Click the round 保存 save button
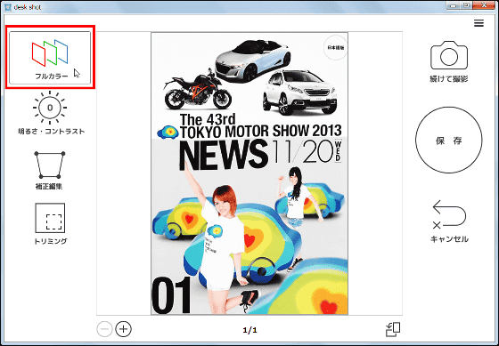499x346 pixels. [449, 141]
